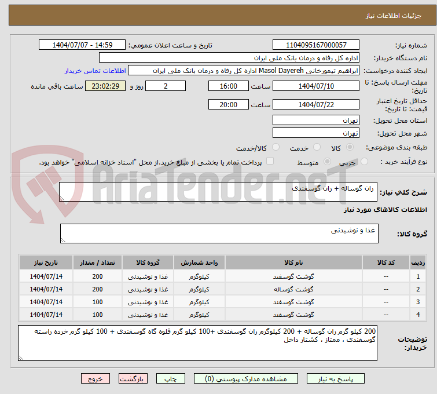Viewport: 437px width, 394px height.
Task: Click the 'شماره نیاز' number field
Action: click(316, 45)
